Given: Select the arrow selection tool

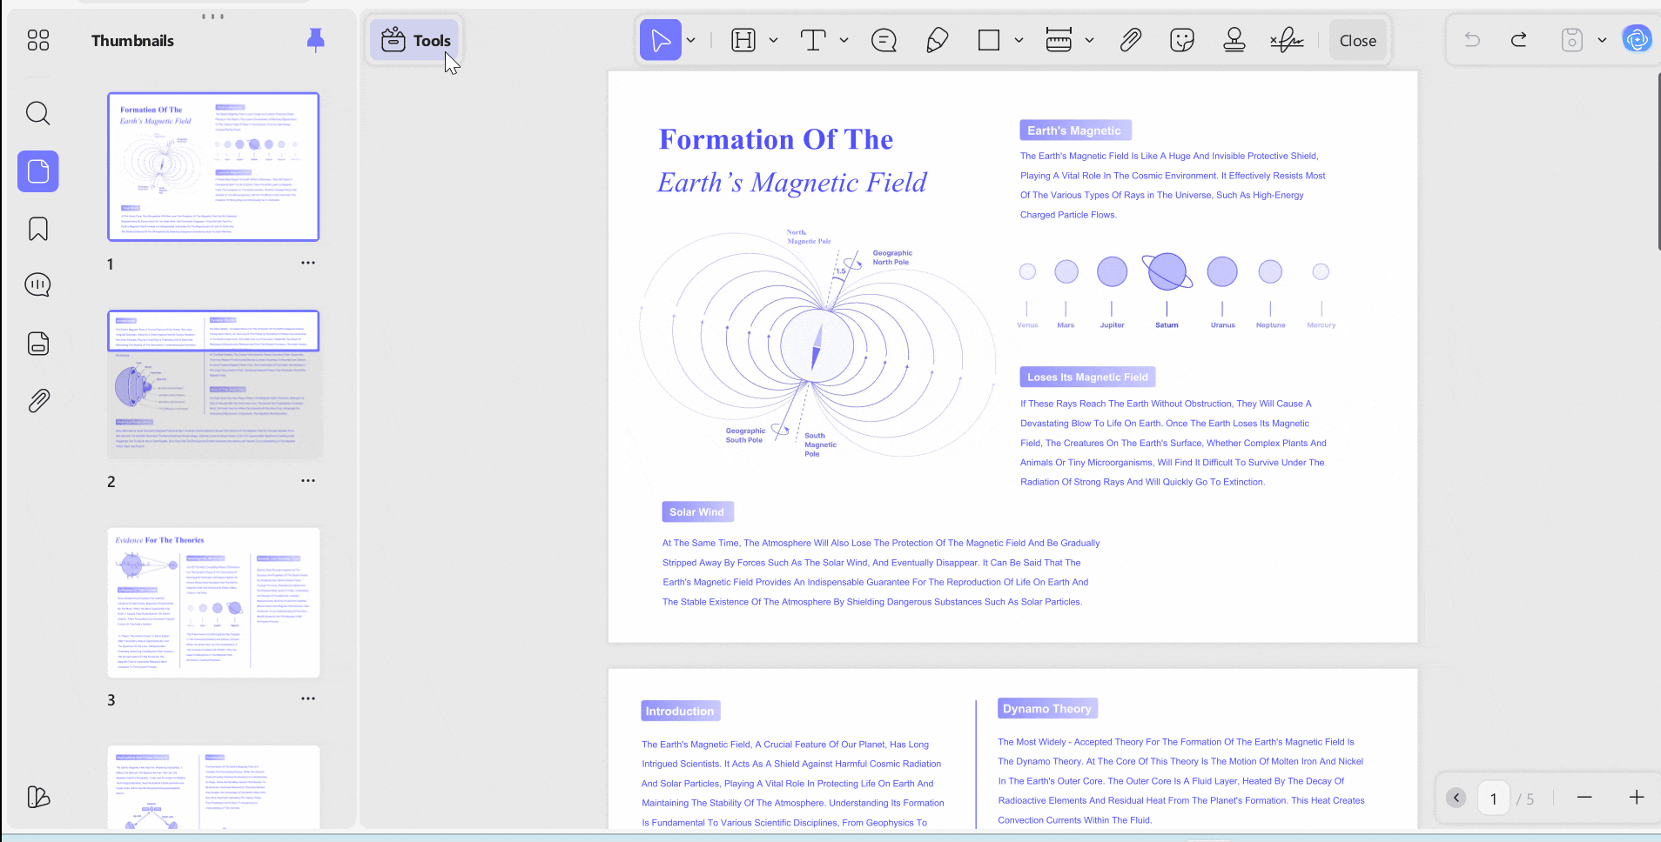Looking at the screenshot, I should coord(661,40).
